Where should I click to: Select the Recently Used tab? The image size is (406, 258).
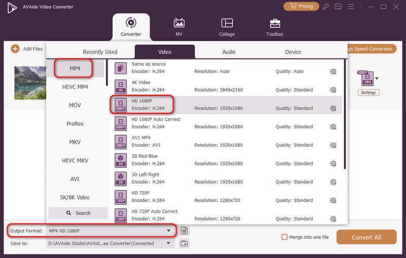click(100, 52)
